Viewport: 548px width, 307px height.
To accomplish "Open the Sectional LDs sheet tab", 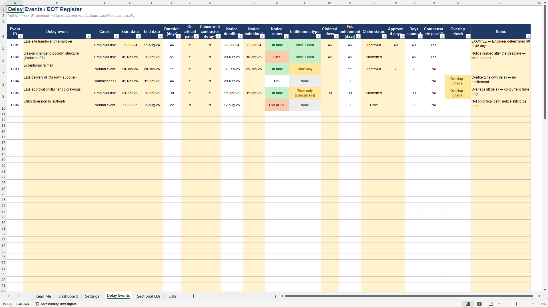I will click(x=149, y=296).
